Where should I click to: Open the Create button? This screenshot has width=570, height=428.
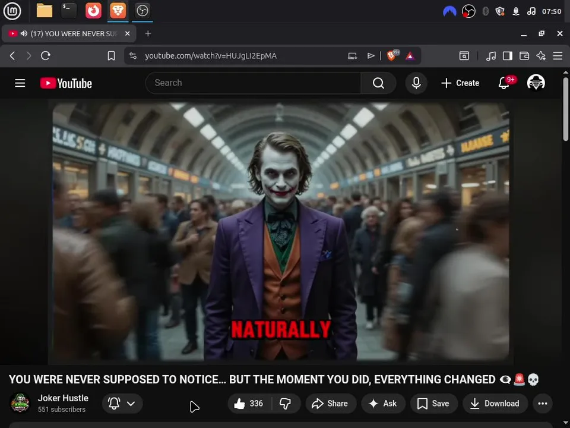[460, 83]
